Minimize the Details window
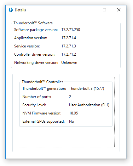The height and width of the screenshot is (166, 133). [90, 10]
